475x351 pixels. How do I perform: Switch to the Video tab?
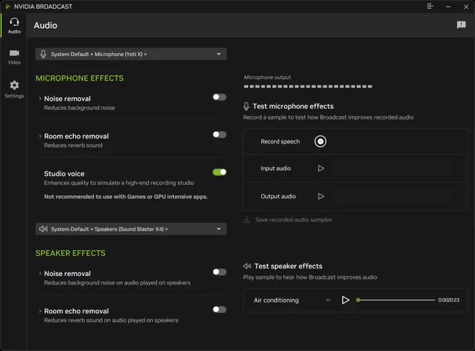point(14,57)
